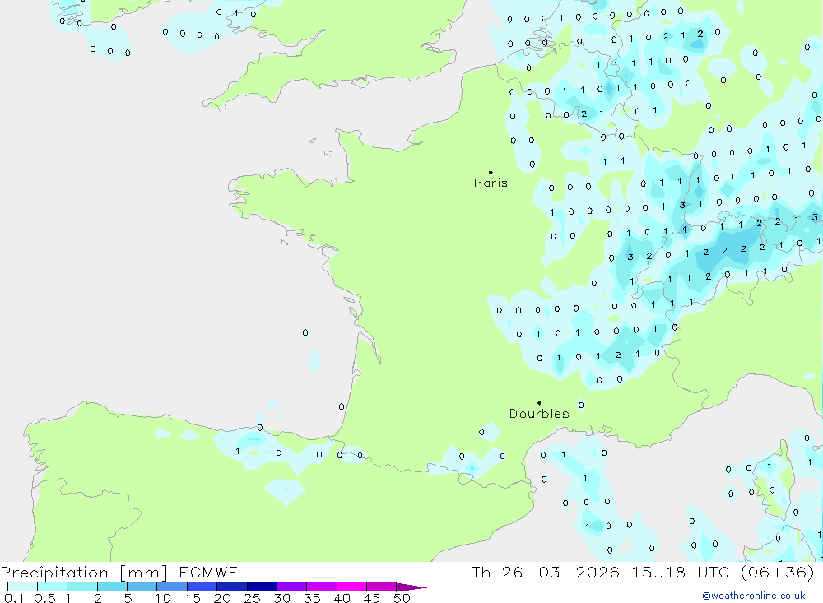
Task: Click the 35–40 mm purple legend swatch
Action: click(322, 587)
